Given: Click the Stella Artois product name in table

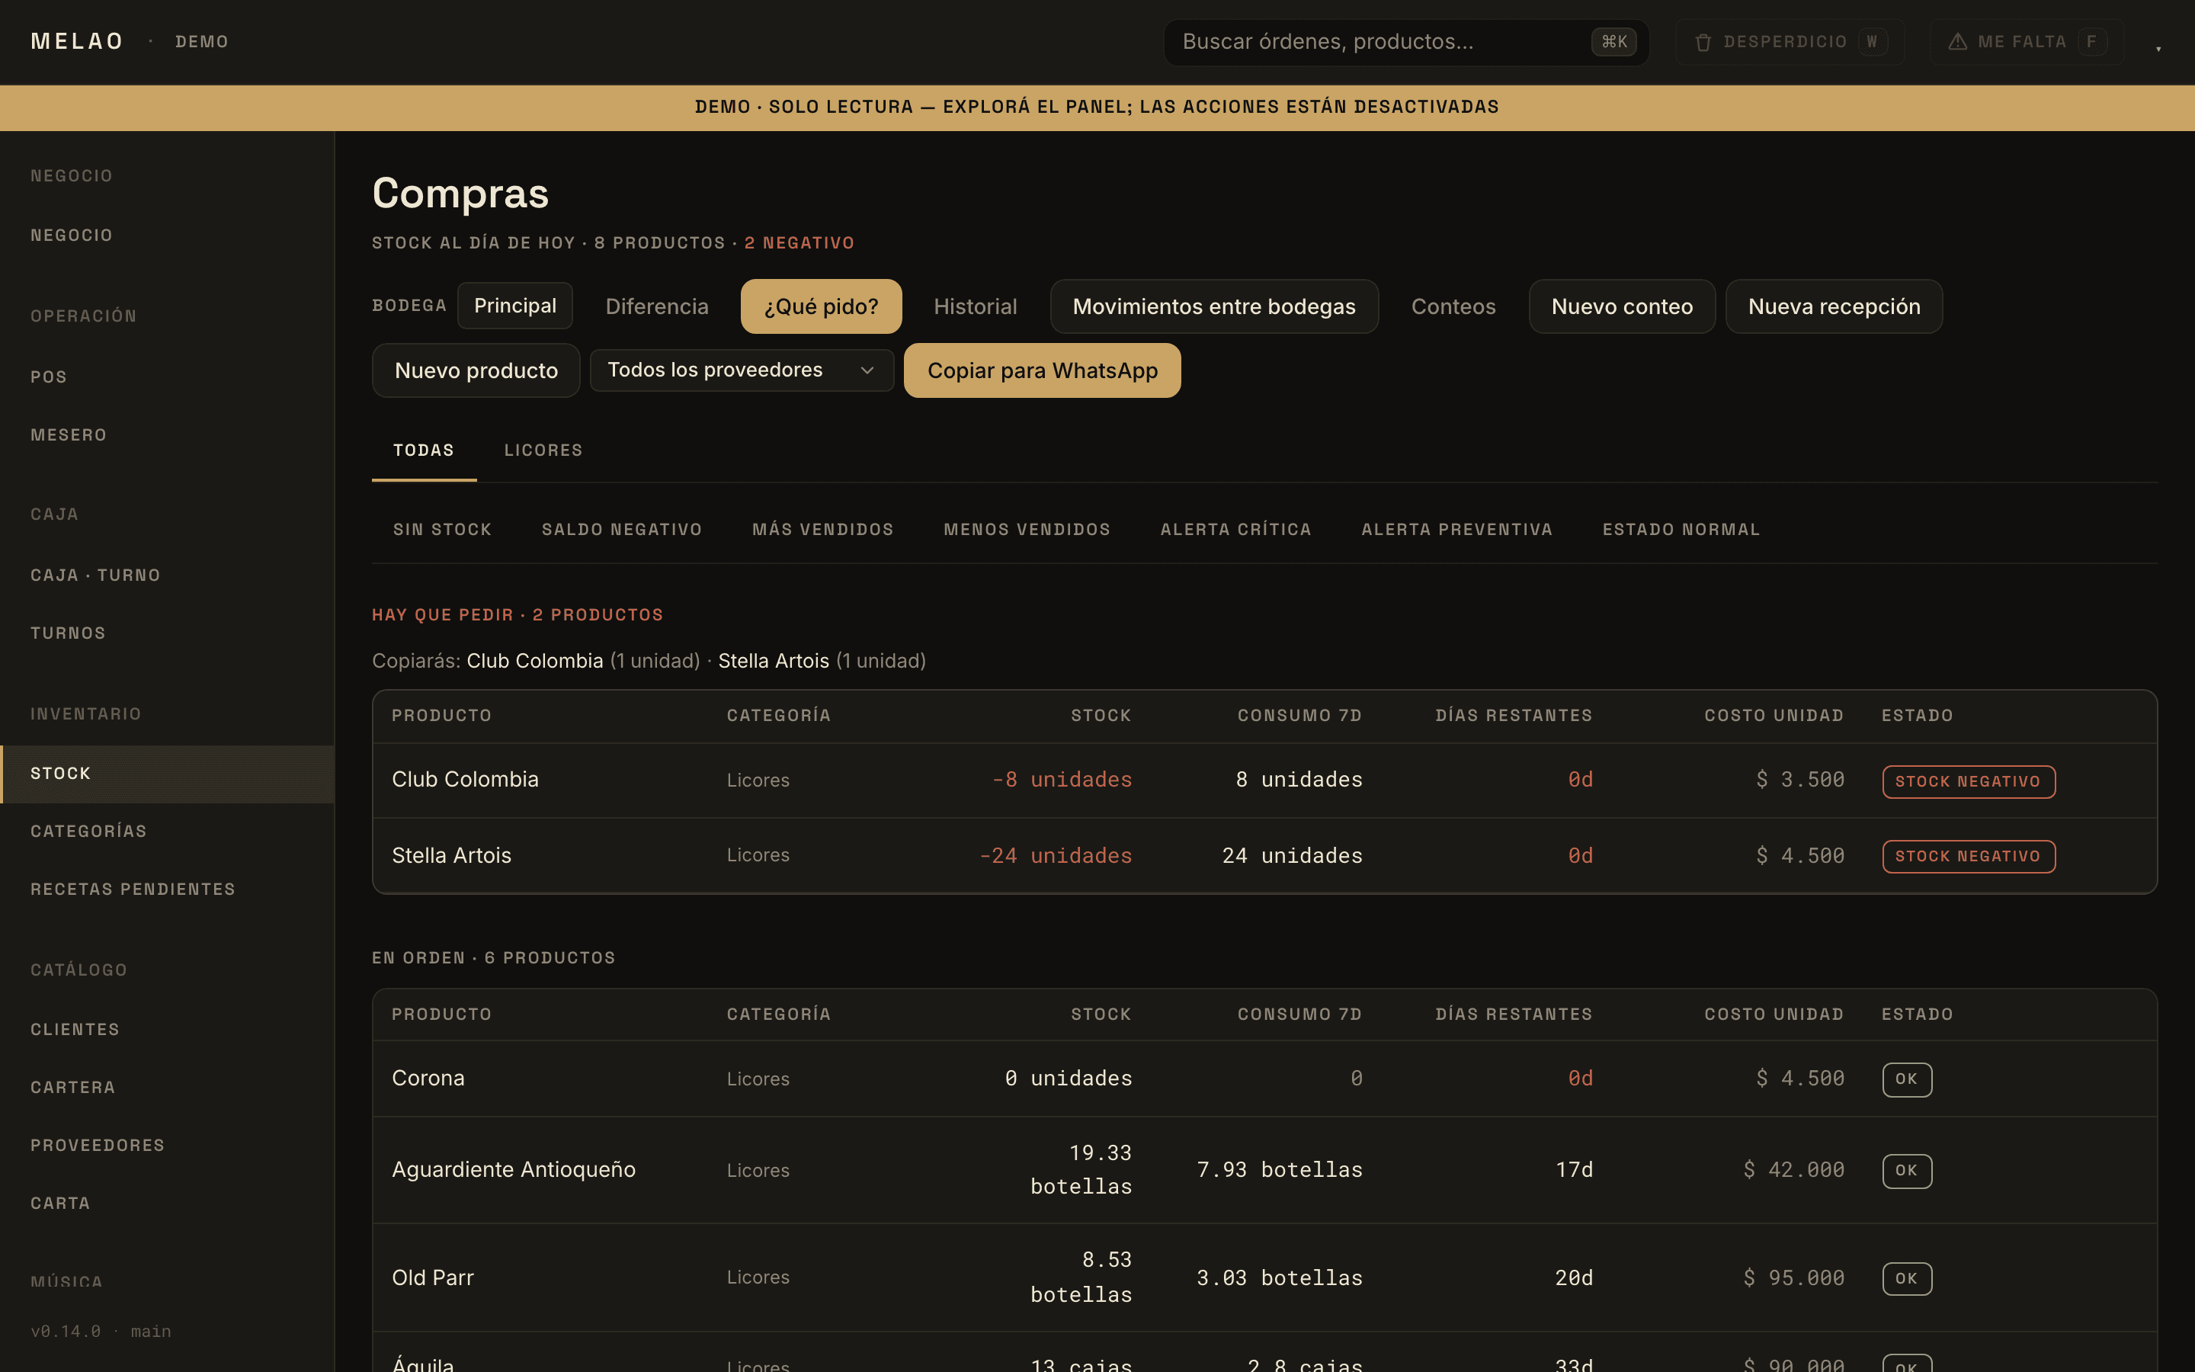Looking at the screenshot, I should pyautogui.click(x=452, y=856).
